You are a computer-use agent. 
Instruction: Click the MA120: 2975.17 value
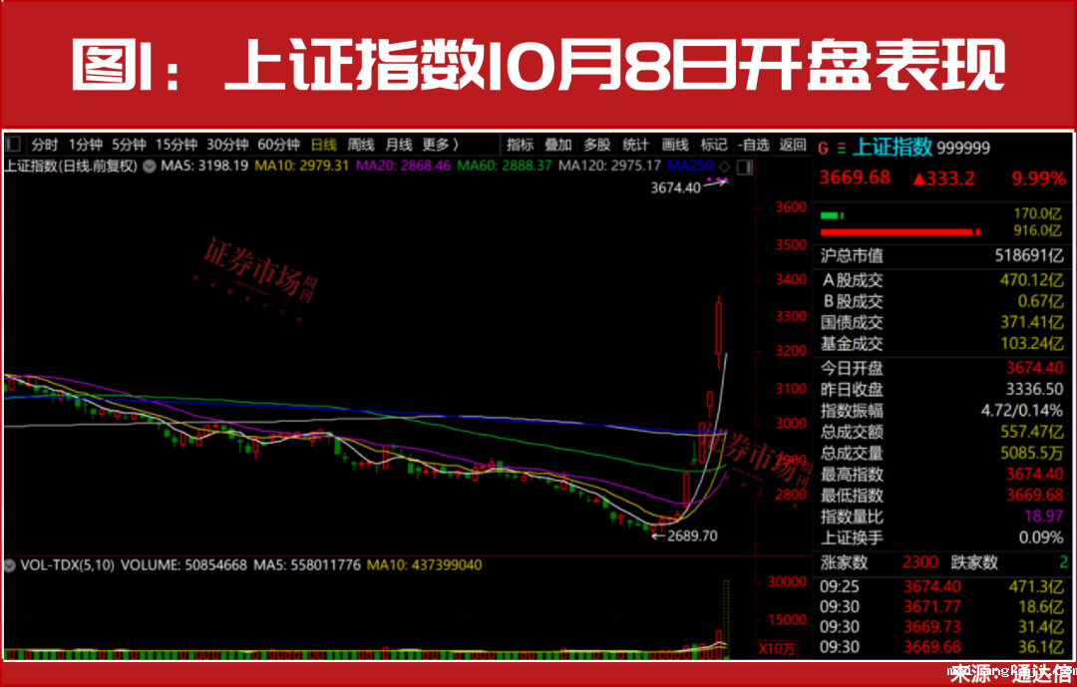609,167
